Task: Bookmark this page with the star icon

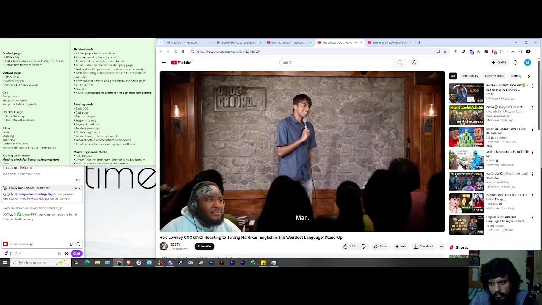Action: click(445, 51)
